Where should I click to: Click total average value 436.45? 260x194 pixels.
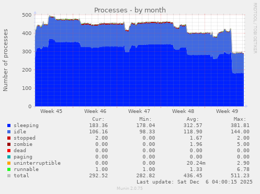(193, 176)
